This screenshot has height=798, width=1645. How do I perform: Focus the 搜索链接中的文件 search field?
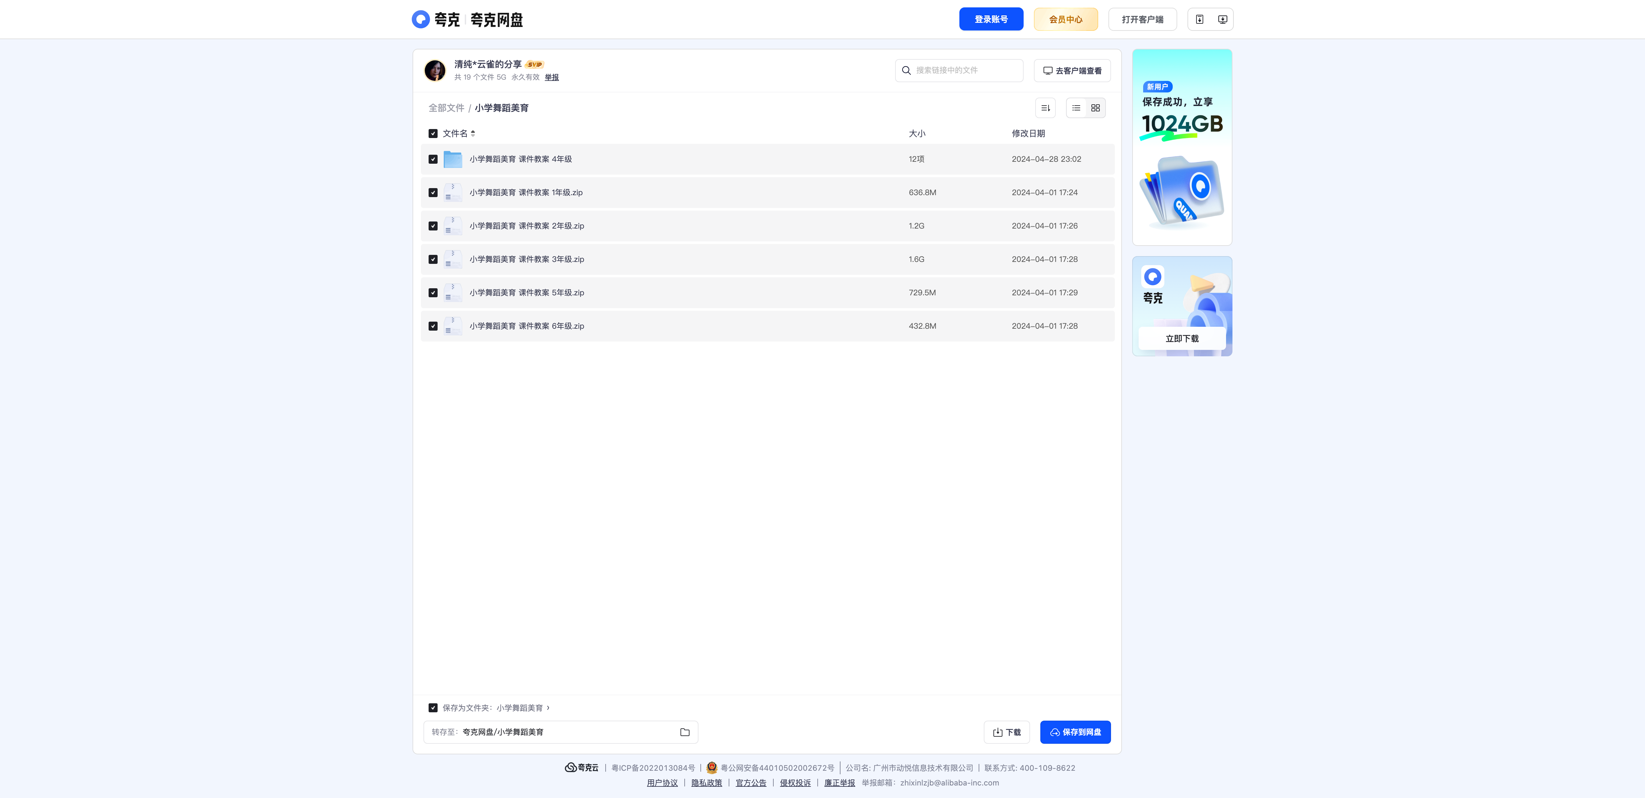[x=959, y=70]
